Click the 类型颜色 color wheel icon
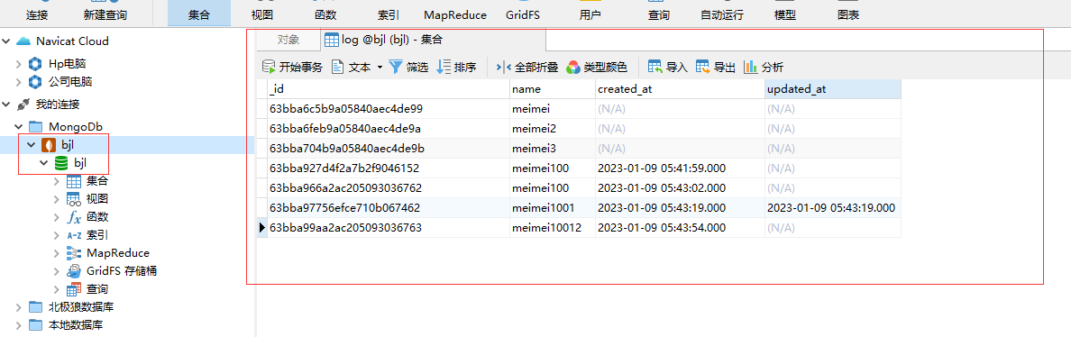 click(573, 67)
